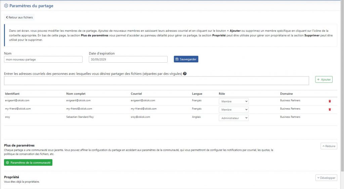The image size is (344, 189).
Task: Open role dropdown for evigeant@okiok.com
Action: [233, 101]
